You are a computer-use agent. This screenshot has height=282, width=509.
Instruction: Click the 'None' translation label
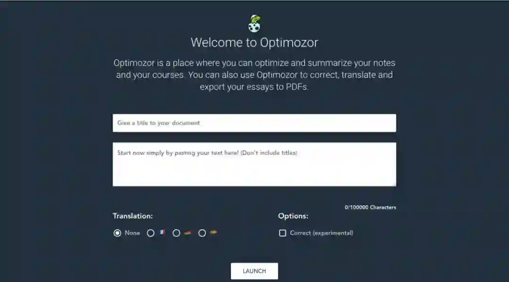[x=132, y=233]
